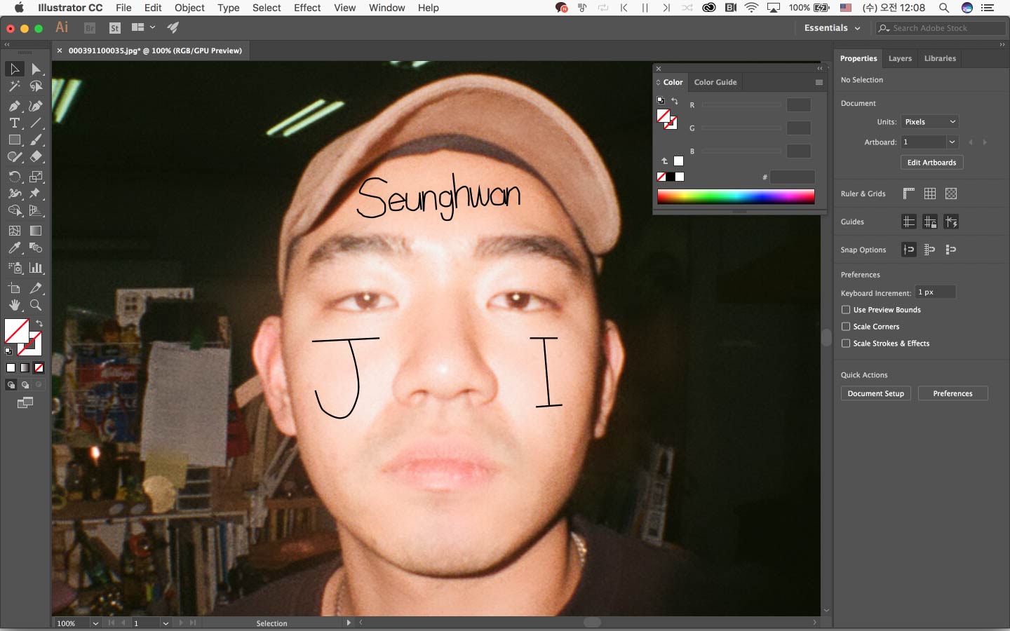Viewport: 1010px width, 631px height.
Task: Select the Type tool
Action: tap(14, 123)
